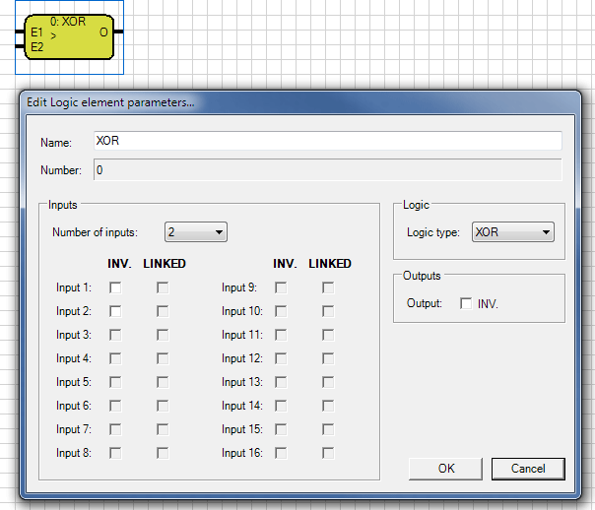Toggle INV. checkbox for Input 12
Viewport: 595px width, 510px height.
(x=281, y=358)
